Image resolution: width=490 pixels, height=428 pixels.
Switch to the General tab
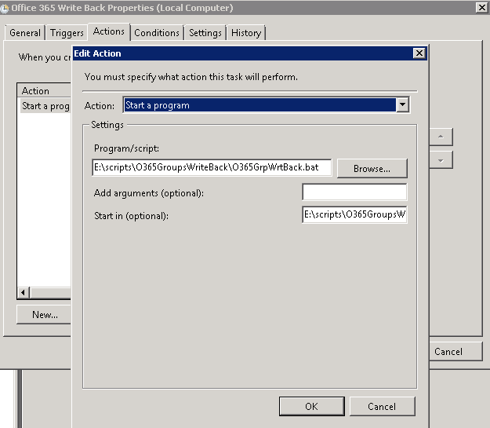coord(25,33)
